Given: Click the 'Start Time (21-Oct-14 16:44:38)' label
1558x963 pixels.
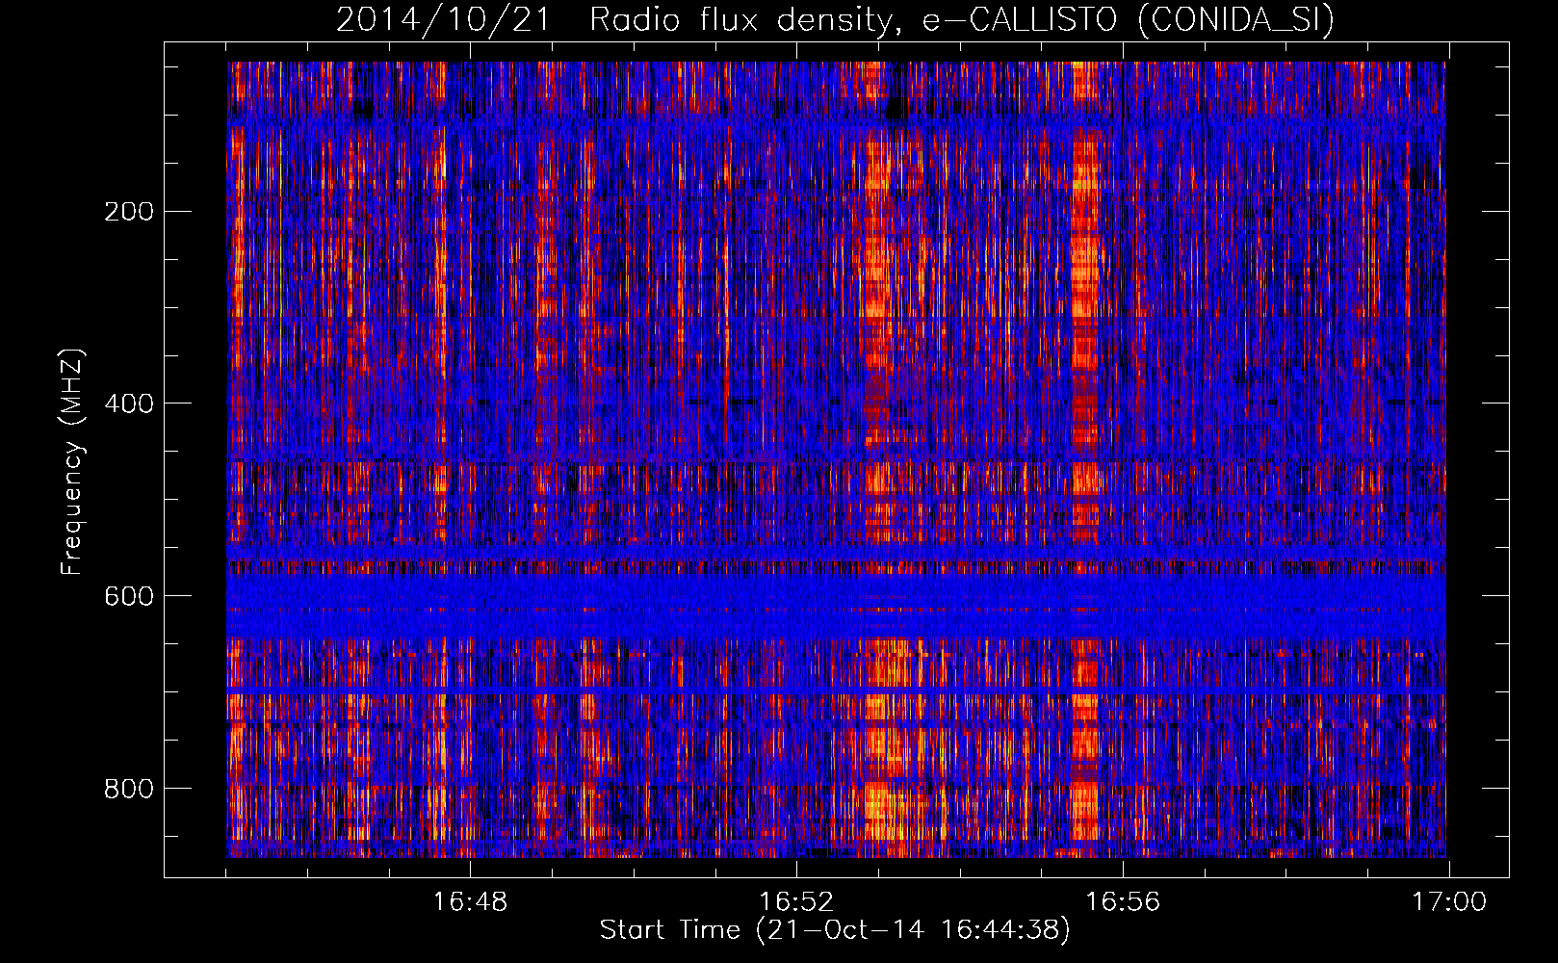Looking at the screenshot, I should tap(835, 930).
